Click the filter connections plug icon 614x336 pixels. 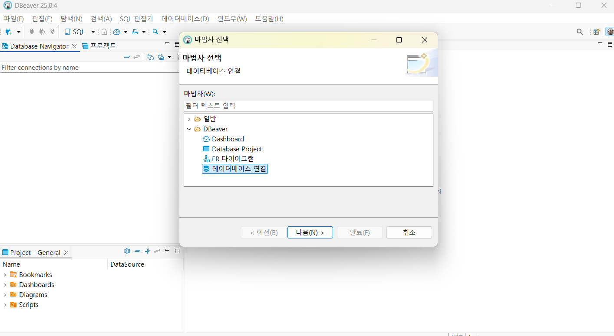point(161,57)
